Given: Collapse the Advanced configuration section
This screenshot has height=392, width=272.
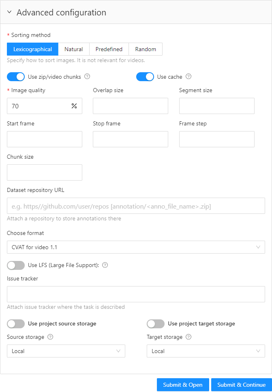Looking at the screenshot, I should [x=10, y=13].
